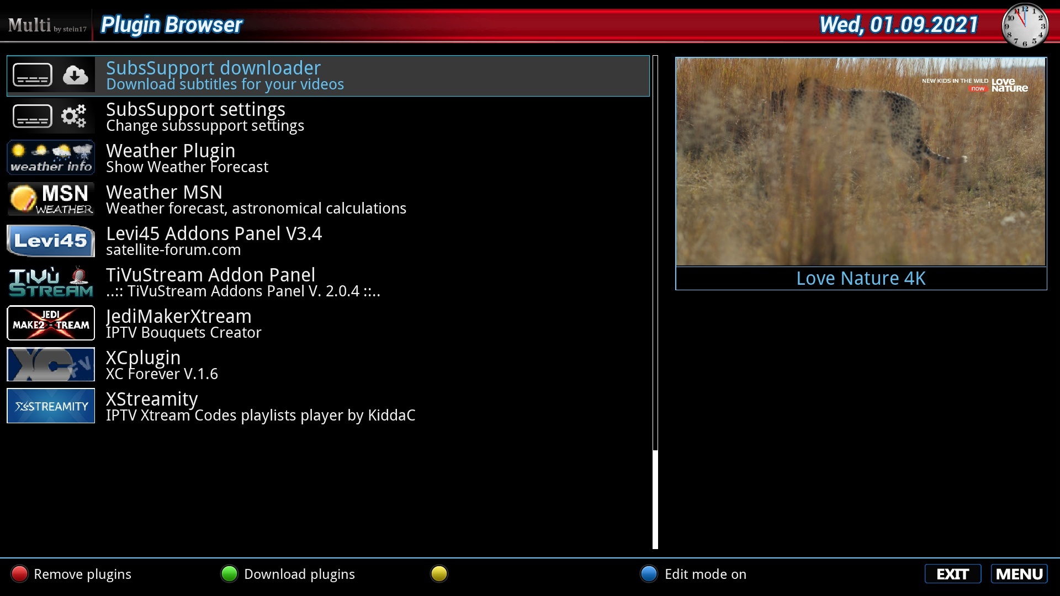Click Download plugins button
Screen dimensions: 1060x596
tap(299, 574)
